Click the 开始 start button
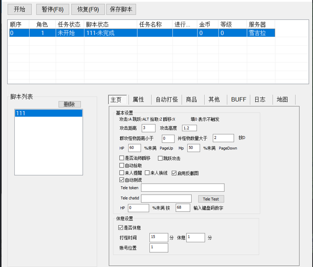This screenshot has width=313, height=267. tap(20, 9)
